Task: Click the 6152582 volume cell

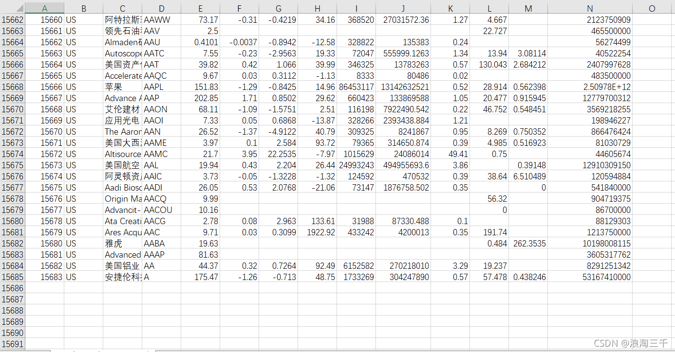Action: [356, 266]
